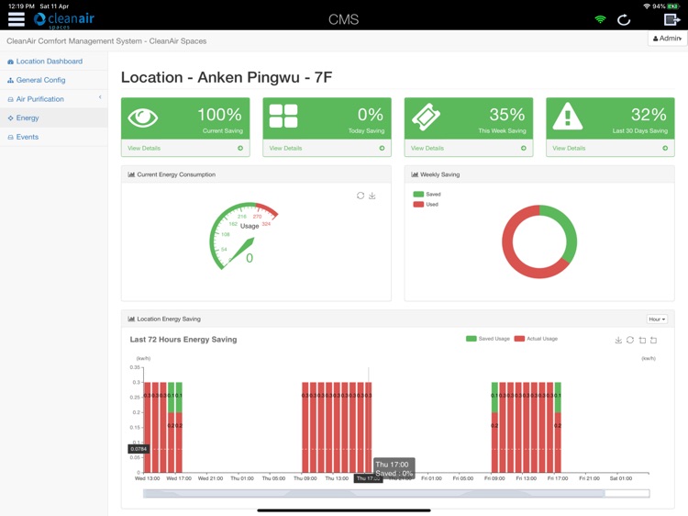Click the 0.0784 axis value label
The image size is (688, 516).
click(139, 449)
